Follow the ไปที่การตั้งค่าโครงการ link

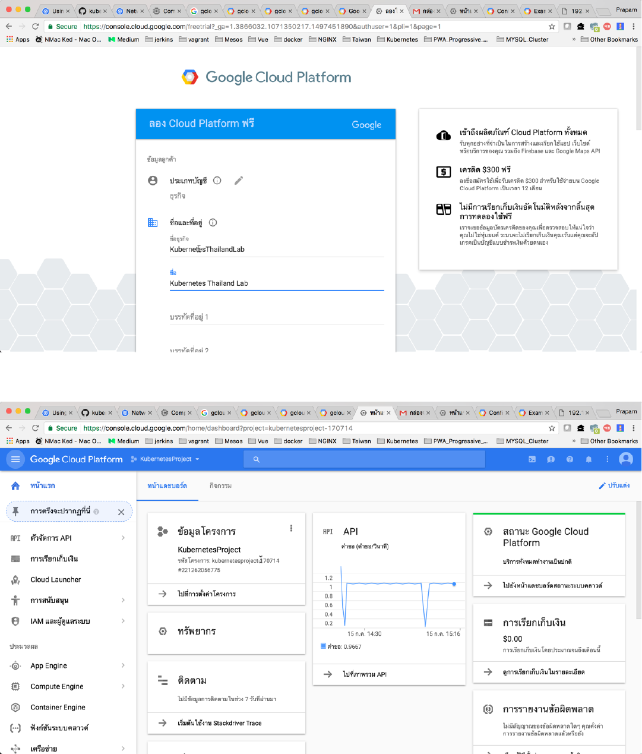click(x=226, y=594)
